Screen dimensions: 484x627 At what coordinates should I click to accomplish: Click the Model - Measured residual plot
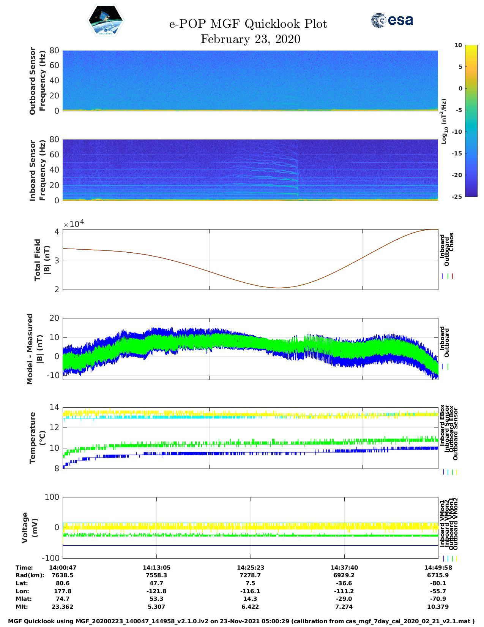click(250, 348)
